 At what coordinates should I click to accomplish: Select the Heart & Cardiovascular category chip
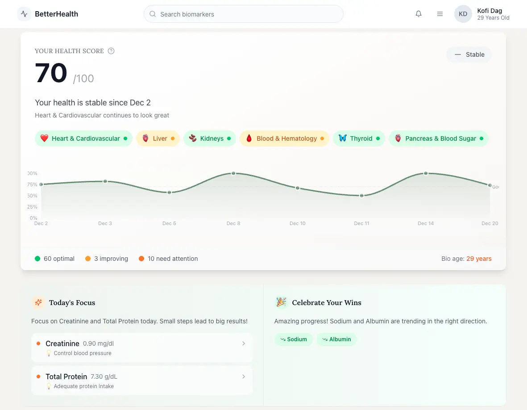(83, 138)
